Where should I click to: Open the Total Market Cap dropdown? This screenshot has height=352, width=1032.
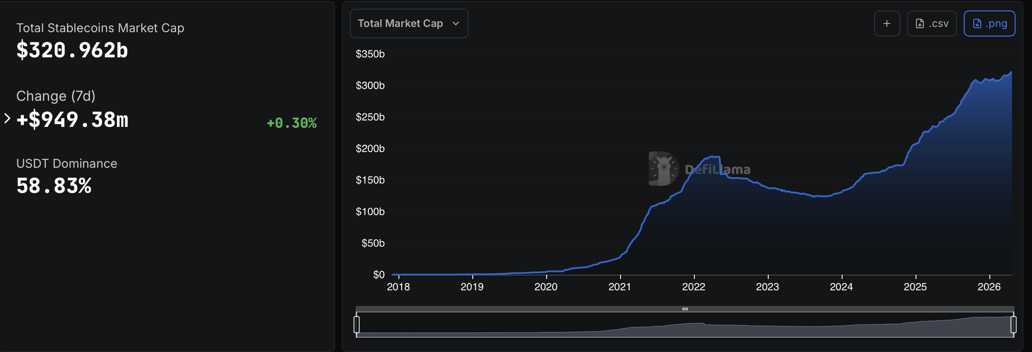pyautogui.click(x=408, y=23)
